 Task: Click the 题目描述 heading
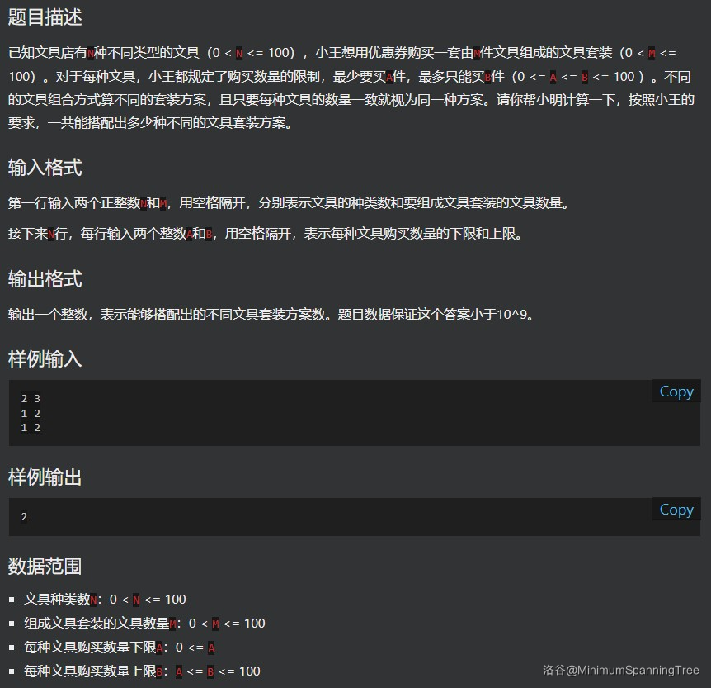click(x=45, y=17)
